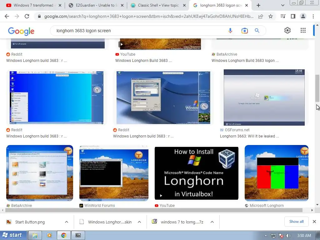Open the Chrome profile avatar
Screen dimensions: 320x240
pos(303,16)
